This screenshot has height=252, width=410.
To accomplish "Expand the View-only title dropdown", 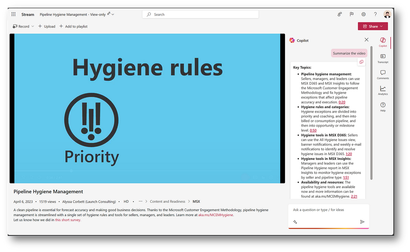I will coord(113,14).
